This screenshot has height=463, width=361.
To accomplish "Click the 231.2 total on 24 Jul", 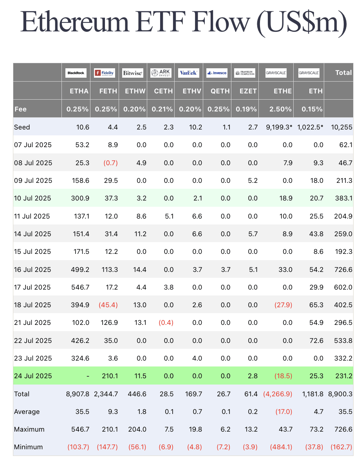I will coord(344,377).
